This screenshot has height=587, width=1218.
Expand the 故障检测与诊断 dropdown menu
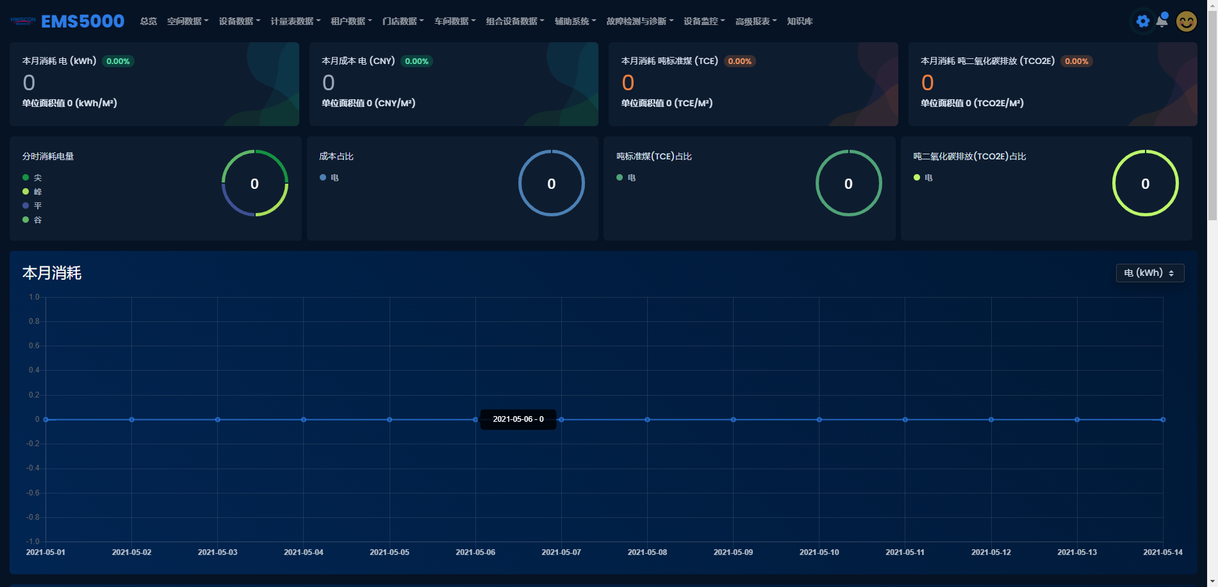click(x=639, y=21)
